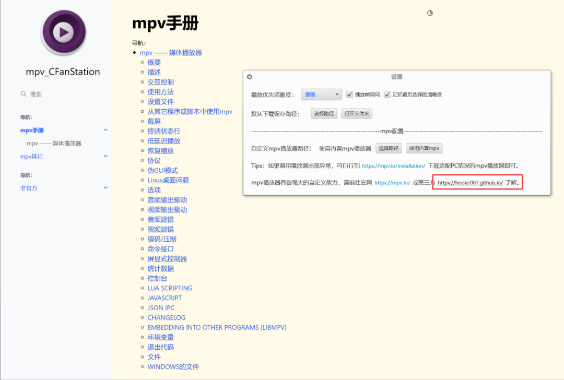Click 选择路径 for custom mpv player path

pyautogui.click(x=389, y=148)
